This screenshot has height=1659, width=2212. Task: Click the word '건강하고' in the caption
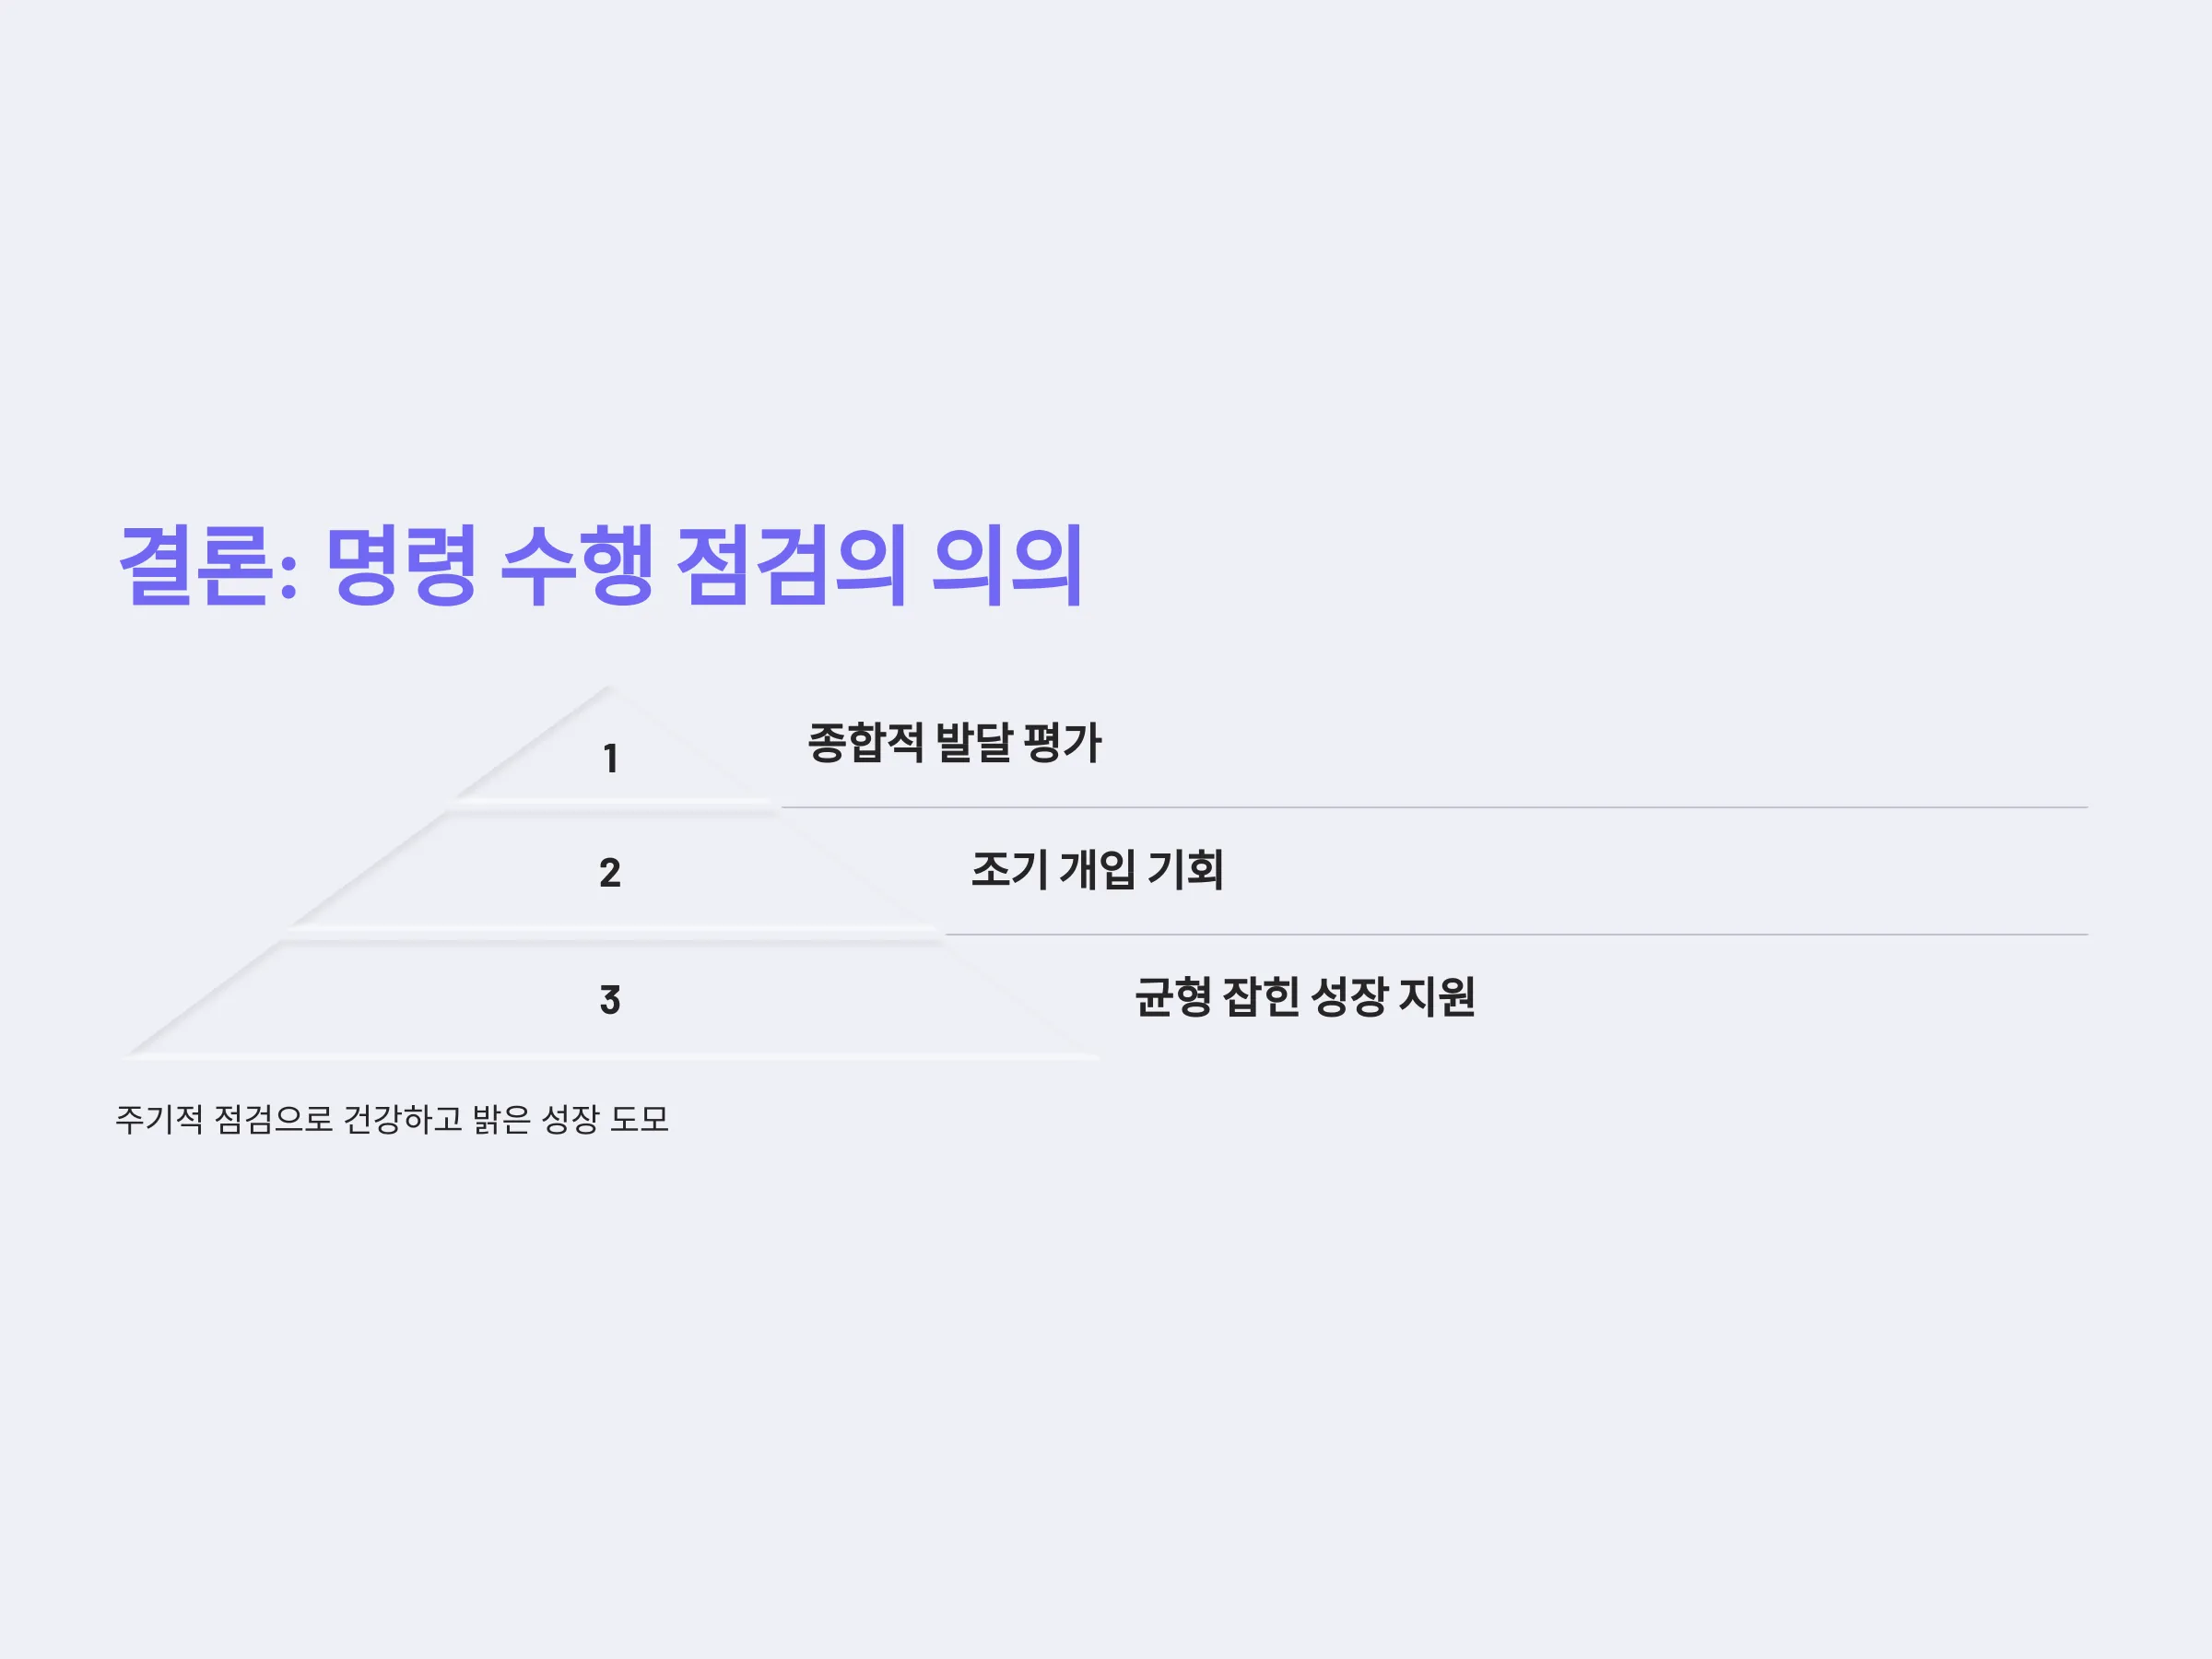pyautogui.click(x=403, y=1119)
